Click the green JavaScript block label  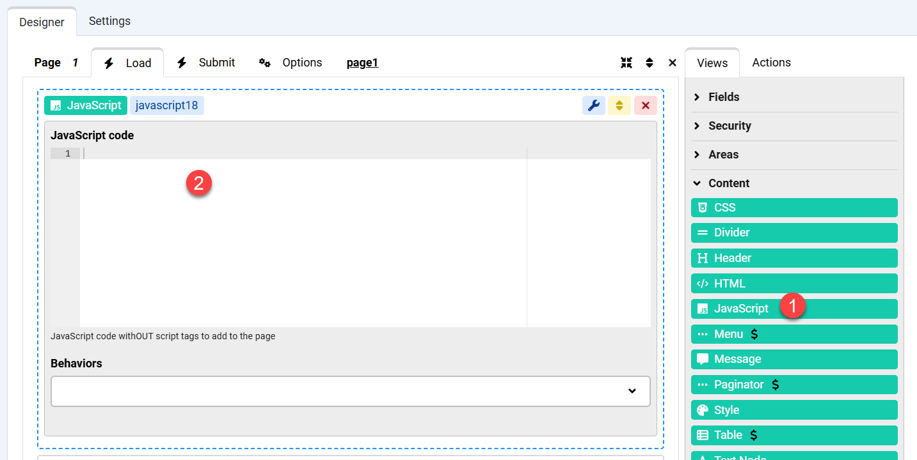[86, 105]
